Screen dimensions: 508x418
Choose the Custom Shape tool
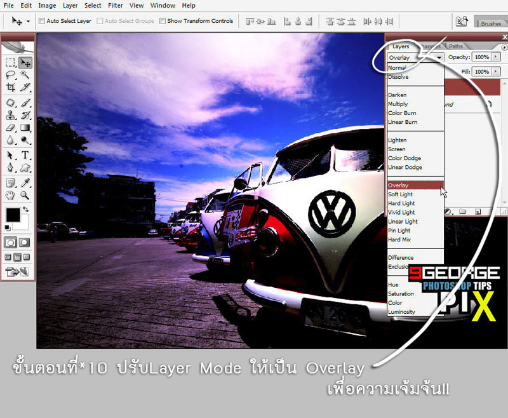pos(25,168)
